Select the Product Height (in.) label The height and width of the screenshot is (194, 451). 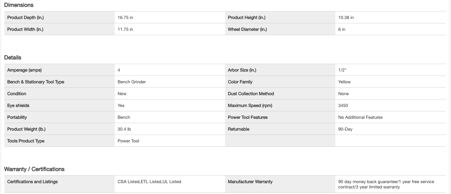point(246,18)
